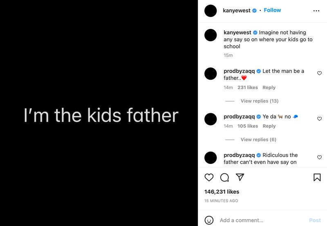Expand View replies (13)
This screenshot has height=226, width=327.
(259, 101)
